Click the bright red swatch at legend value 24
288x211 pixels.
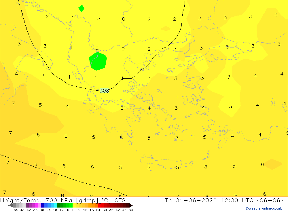[x=99, y=205]
